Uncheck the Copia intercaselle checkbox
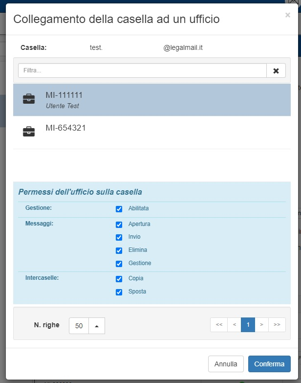The height and width of the screenshot is (383, 301). pyautogui.click(x=119, y=279)
